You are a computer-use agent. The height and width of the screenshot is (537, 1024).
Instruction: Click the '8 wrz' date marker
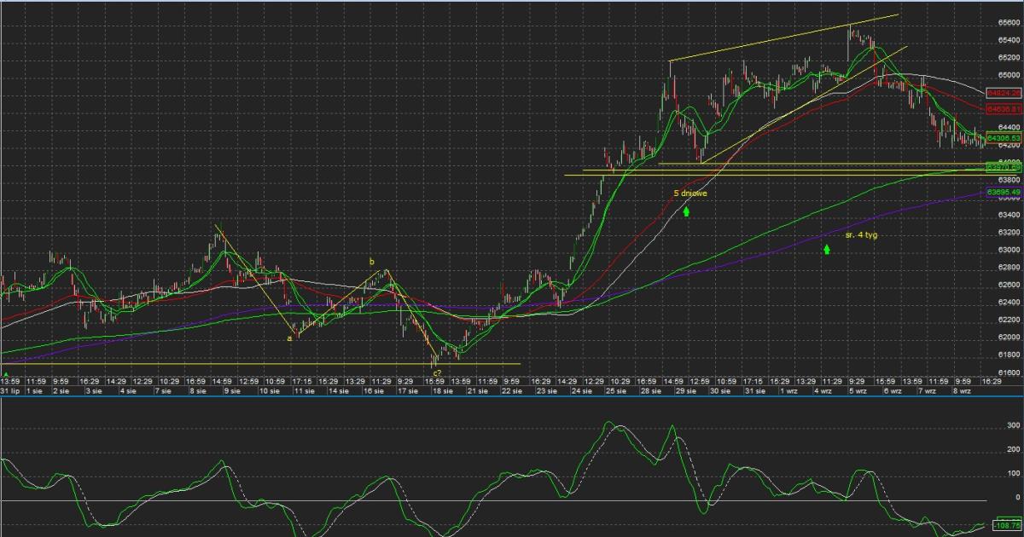tap(962, 391)
